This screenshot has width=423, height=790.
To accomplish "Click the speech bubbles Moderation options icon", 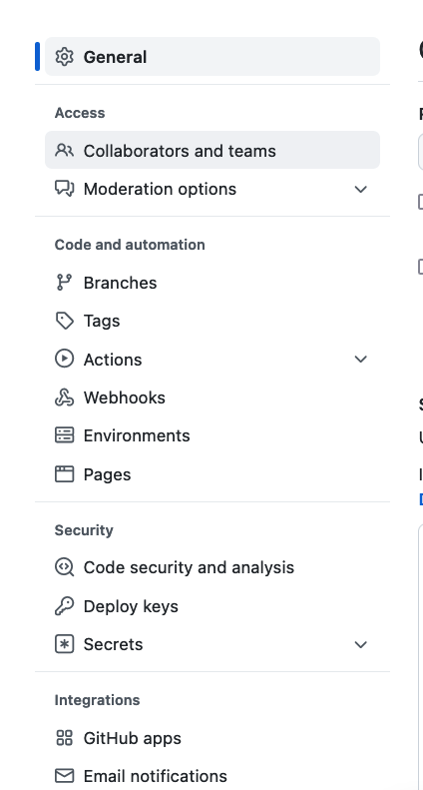I will [64, 189].
